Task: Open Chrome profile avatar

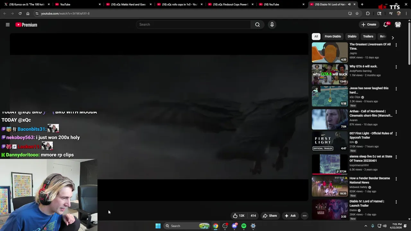Action: [x=398, y=13]
